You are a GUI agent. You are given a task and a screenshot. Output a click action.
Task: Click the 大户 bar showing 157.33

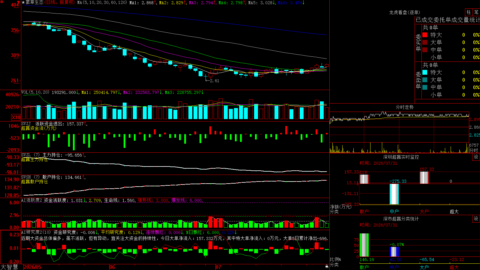(x=424, y=177)
